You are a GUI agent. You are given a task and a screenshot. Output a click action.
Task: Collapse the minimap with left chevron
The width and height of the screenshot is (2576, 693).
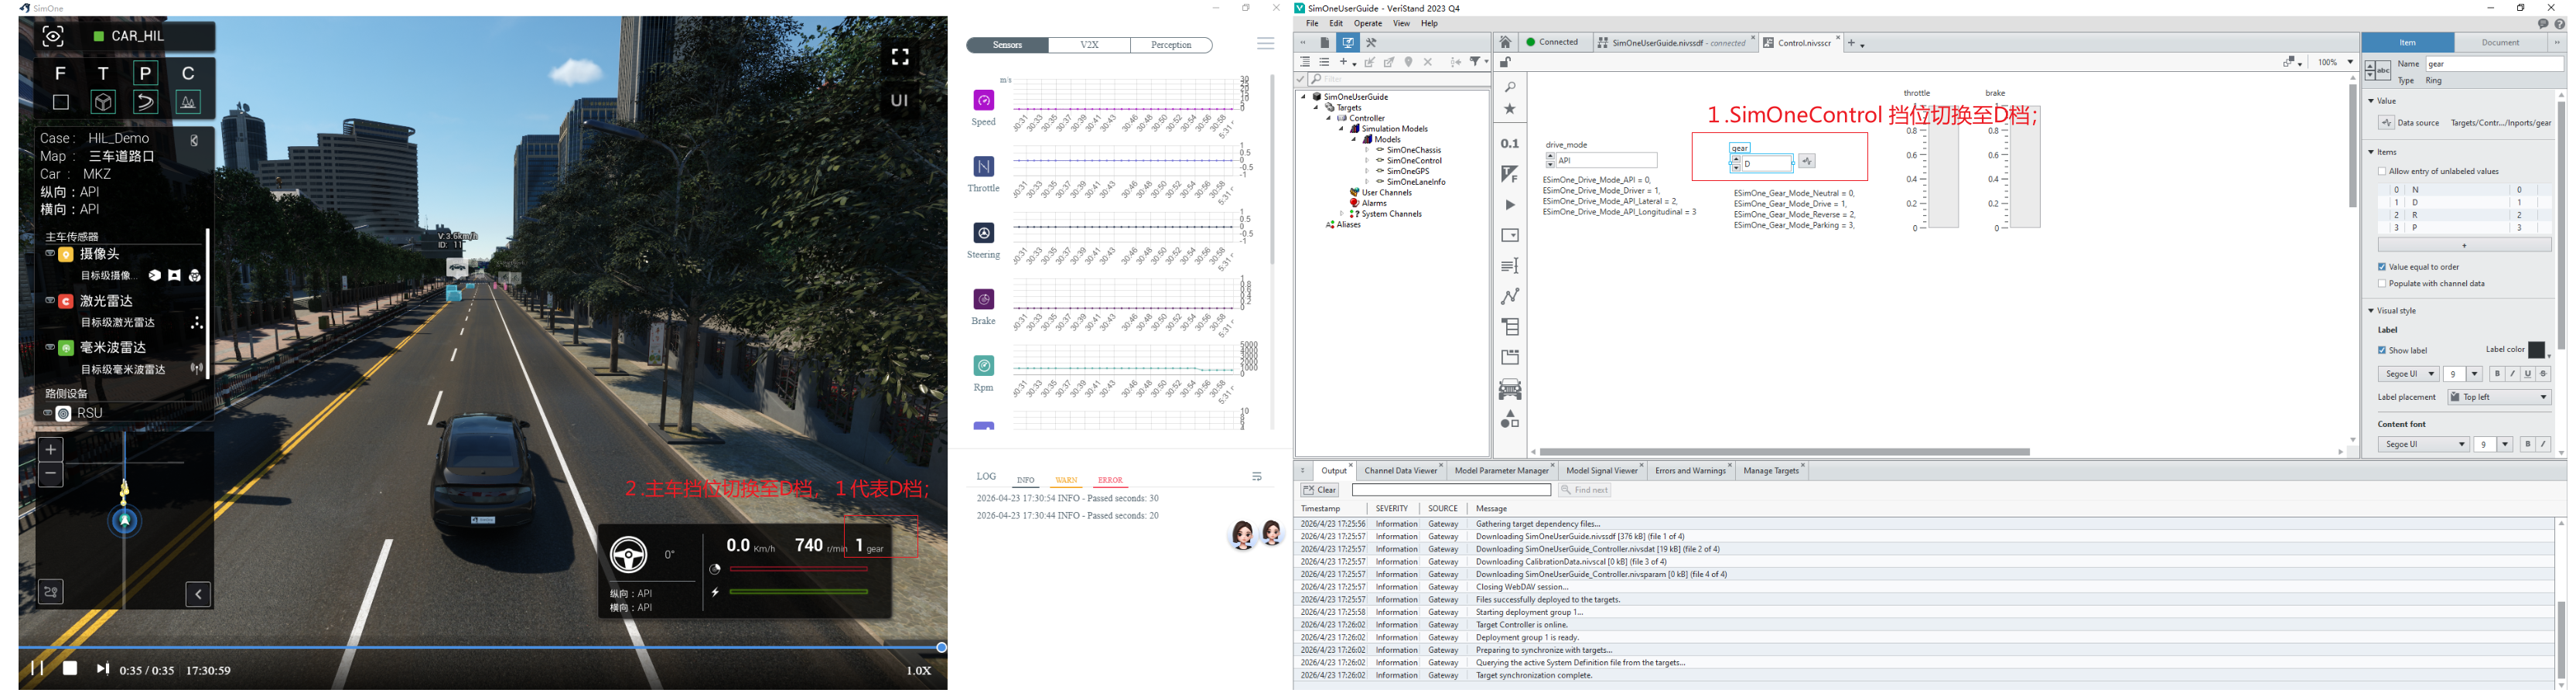[x=198, y=594]
